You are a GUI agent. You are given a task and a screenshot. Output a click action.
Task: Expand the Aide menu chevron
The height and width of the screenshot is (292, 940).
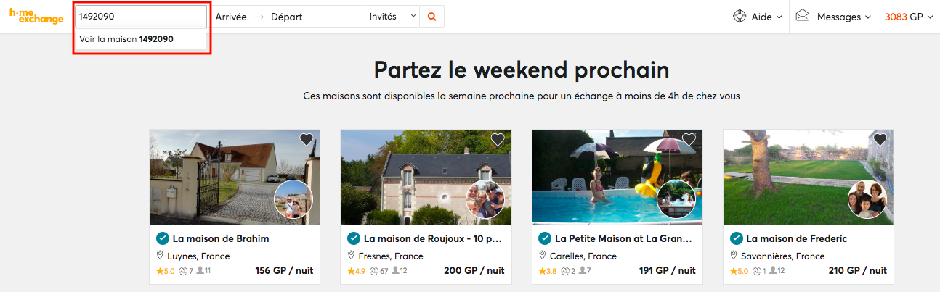[779, 17]
